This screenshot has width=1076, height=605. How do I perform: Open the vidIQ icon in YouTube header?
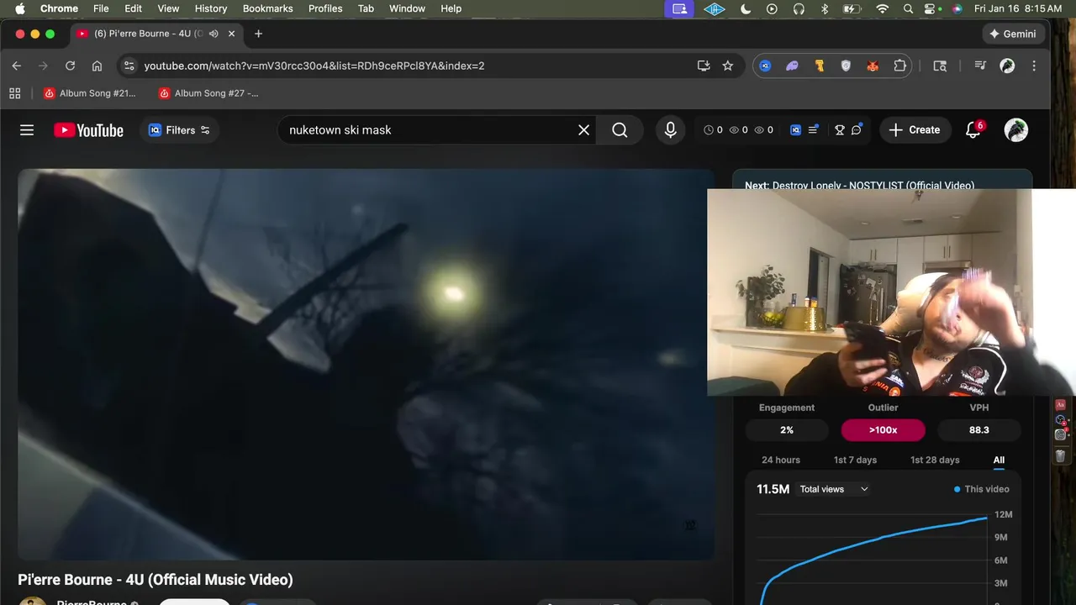795,130
